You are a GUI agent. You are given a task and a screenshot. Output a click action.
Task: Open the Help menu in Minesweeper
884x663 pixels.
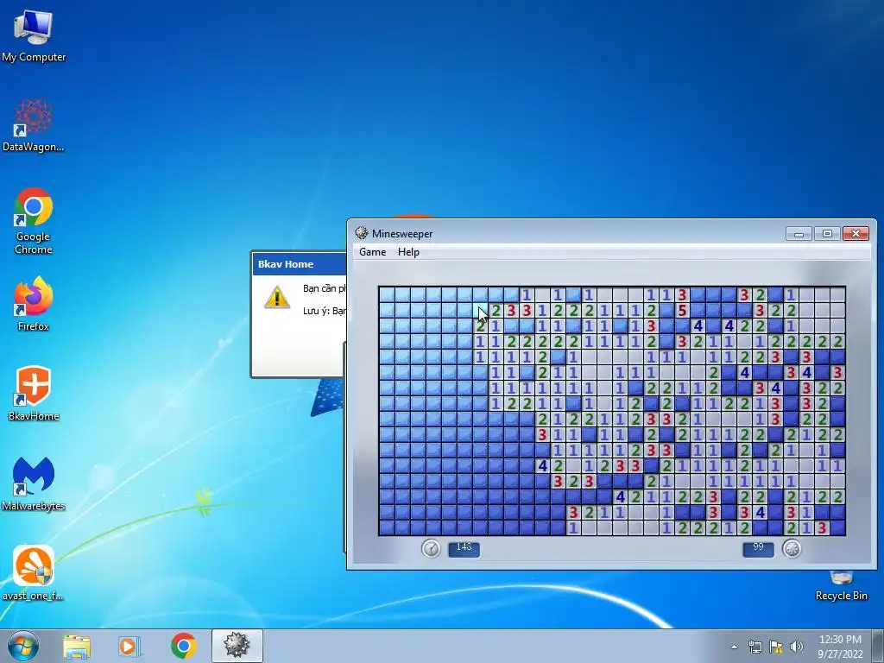408,252
